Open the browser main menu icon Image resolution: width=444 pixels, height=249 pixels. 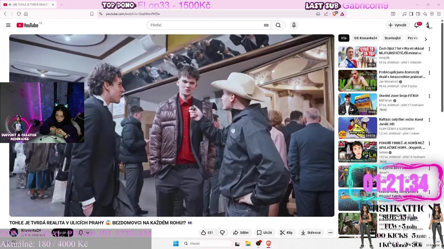pos(439,14)
